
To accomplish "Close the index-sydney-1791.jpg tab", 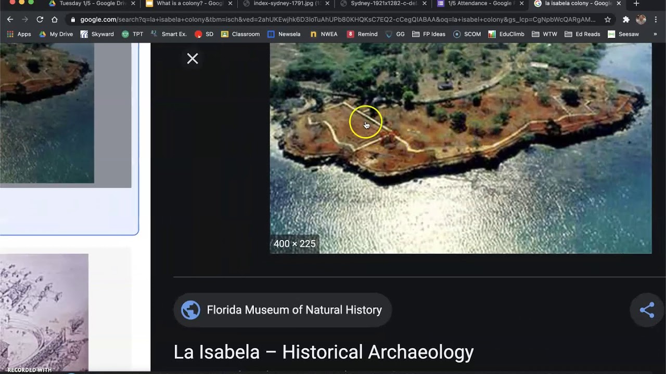I will point(327,4).
